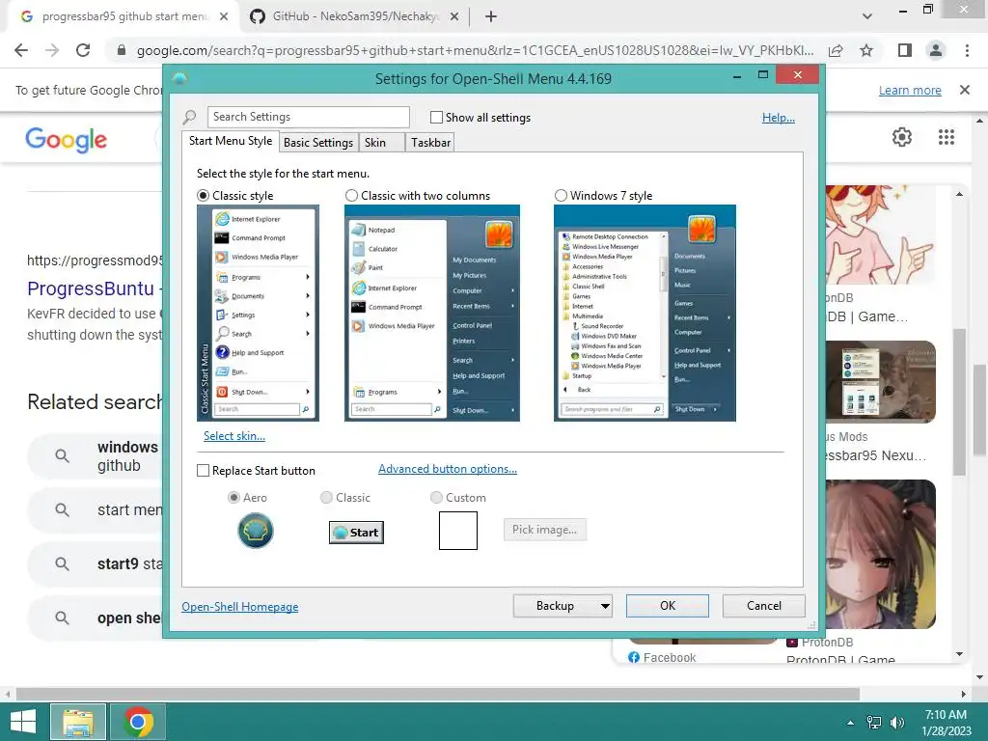The image size is (988, 741).
Task: Click the lock icon in the address bar
Action: point(122,50)
